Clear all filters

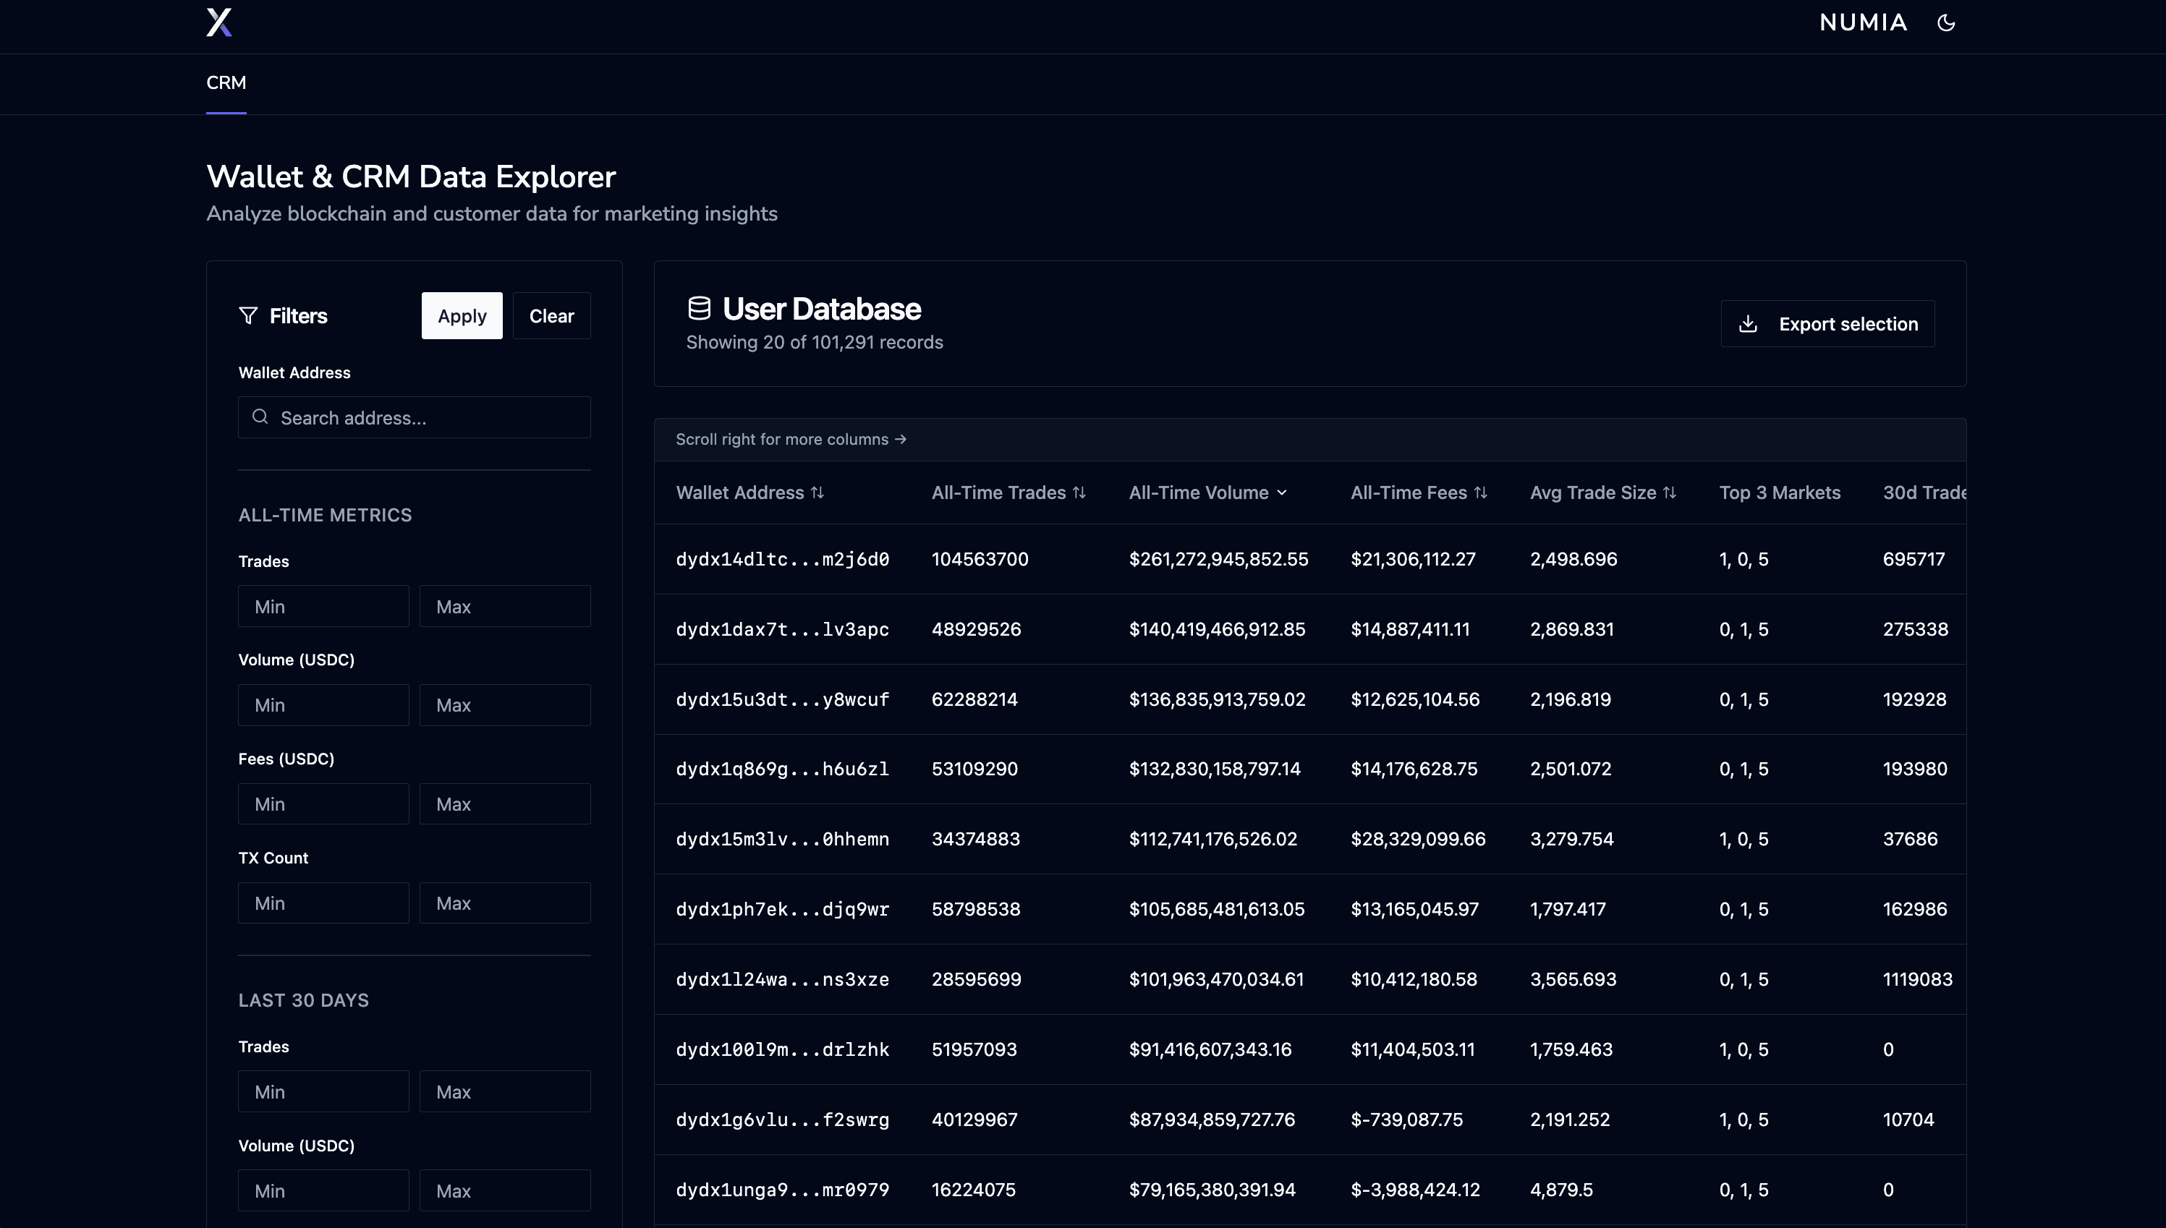point(551,315)
